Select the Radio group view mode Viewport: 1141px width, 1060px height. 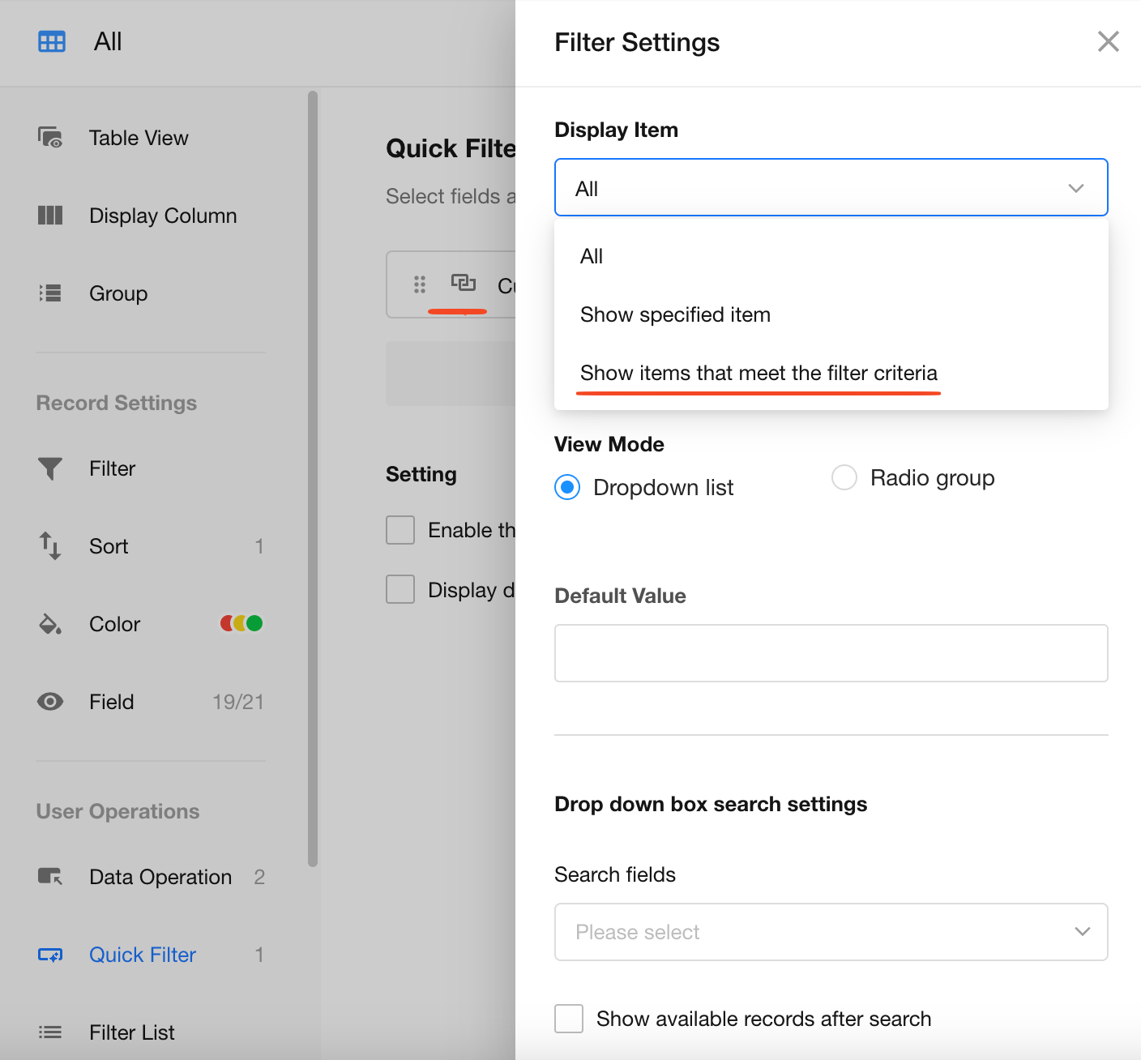pyautogui.click(x=844, y=478)
